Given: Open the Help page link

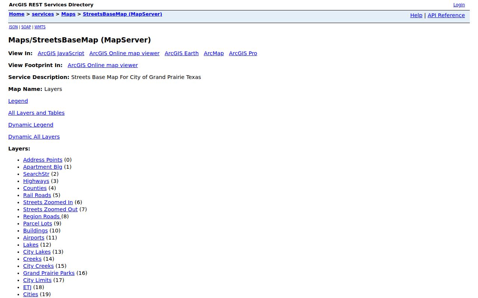Looking at the screenshot, I should (x=416, y=15).
